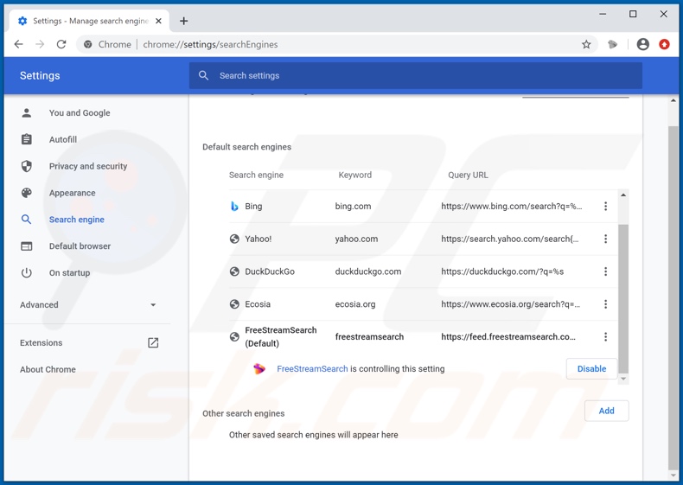The image size is (683, 485).
Task: Select On startup in the sidebar
Action: 69,273
